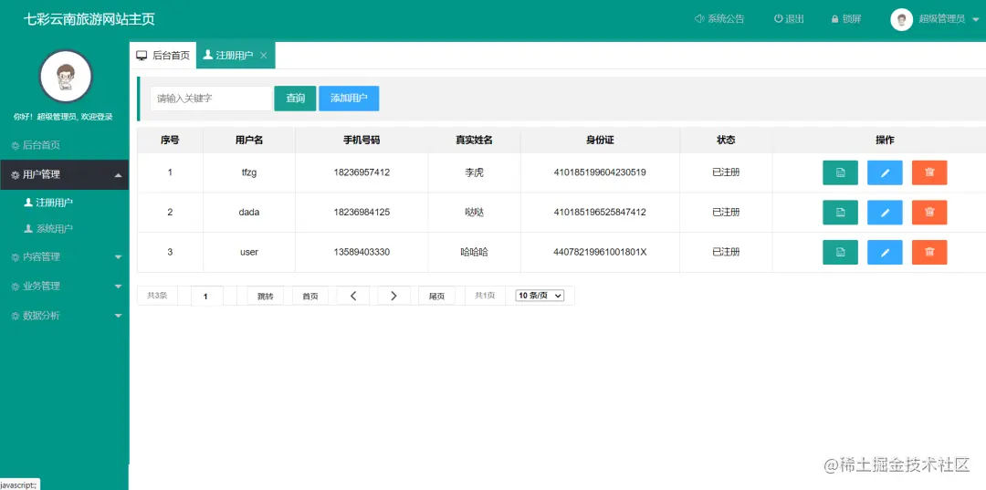The image size is (986, 490).
Task: View details for user dada
Action: pos(840,213)
